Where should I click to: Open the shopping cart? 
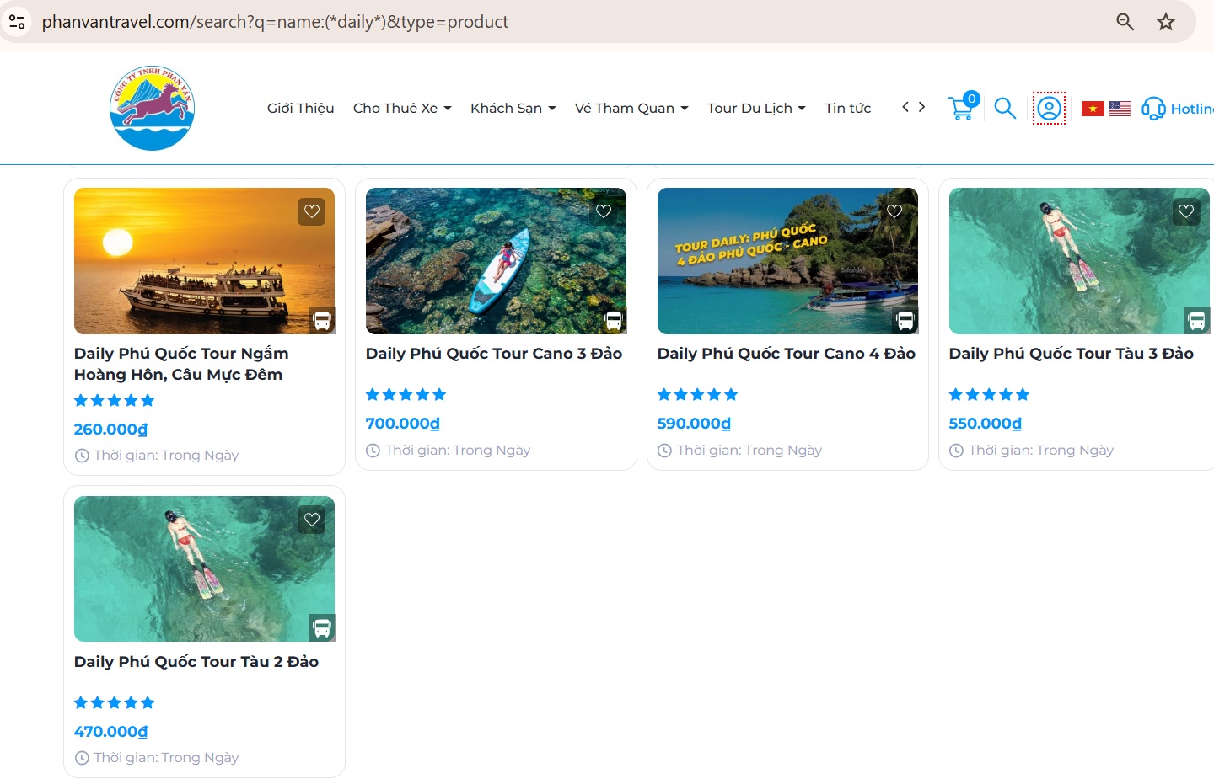tap(960, 108)
